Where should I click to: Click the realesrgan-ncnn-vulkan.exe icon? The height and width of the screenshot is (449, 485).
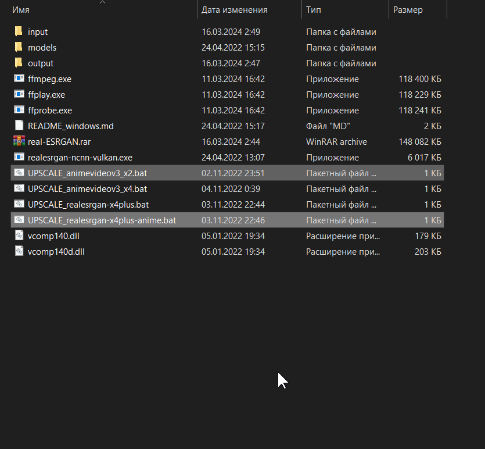(x=19, y=157)
